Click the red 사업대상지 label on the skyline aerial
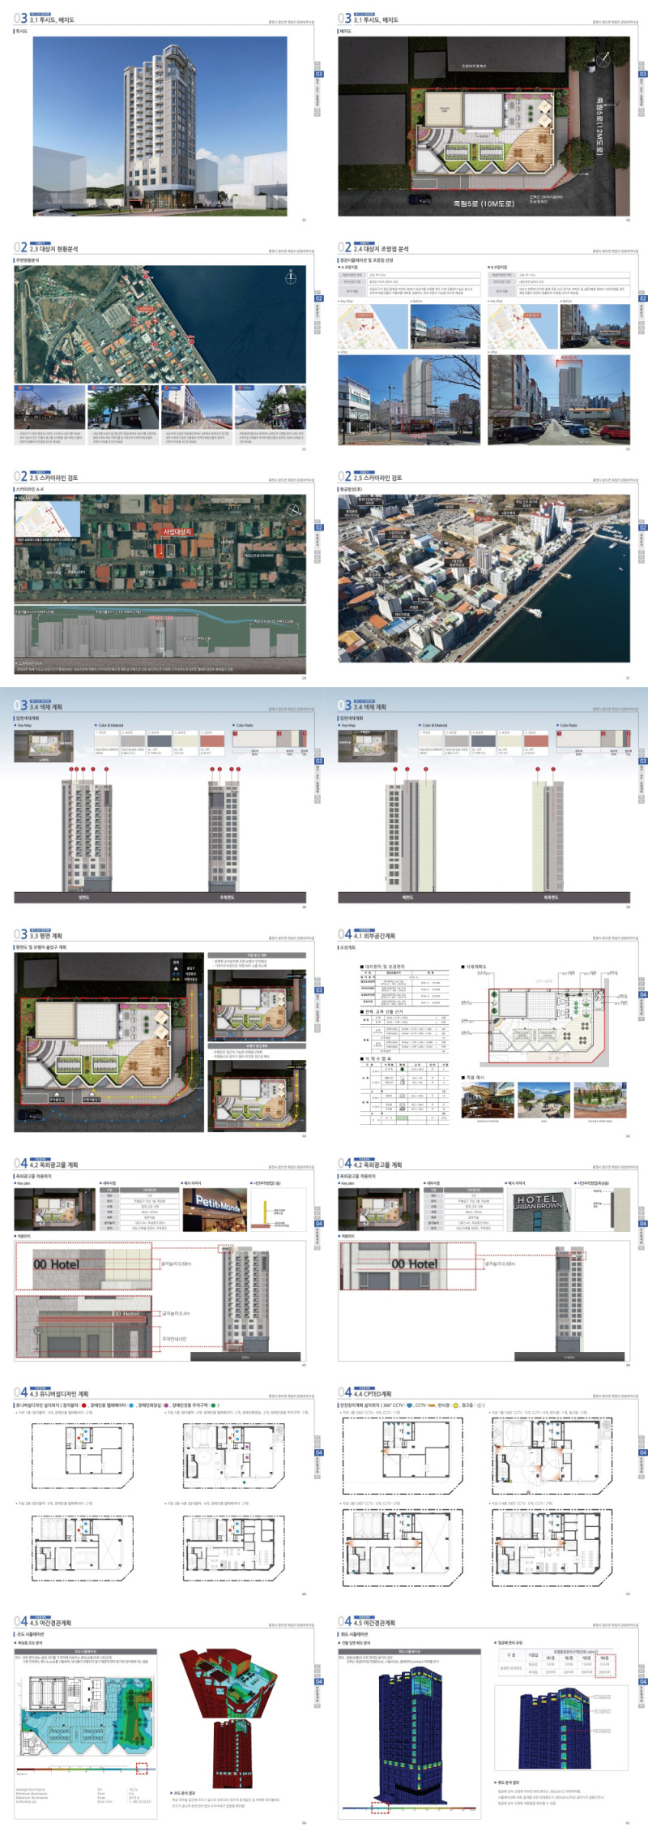Image resolution: width=648 pixels, height=1832 pixels. [x=177, y=531]
